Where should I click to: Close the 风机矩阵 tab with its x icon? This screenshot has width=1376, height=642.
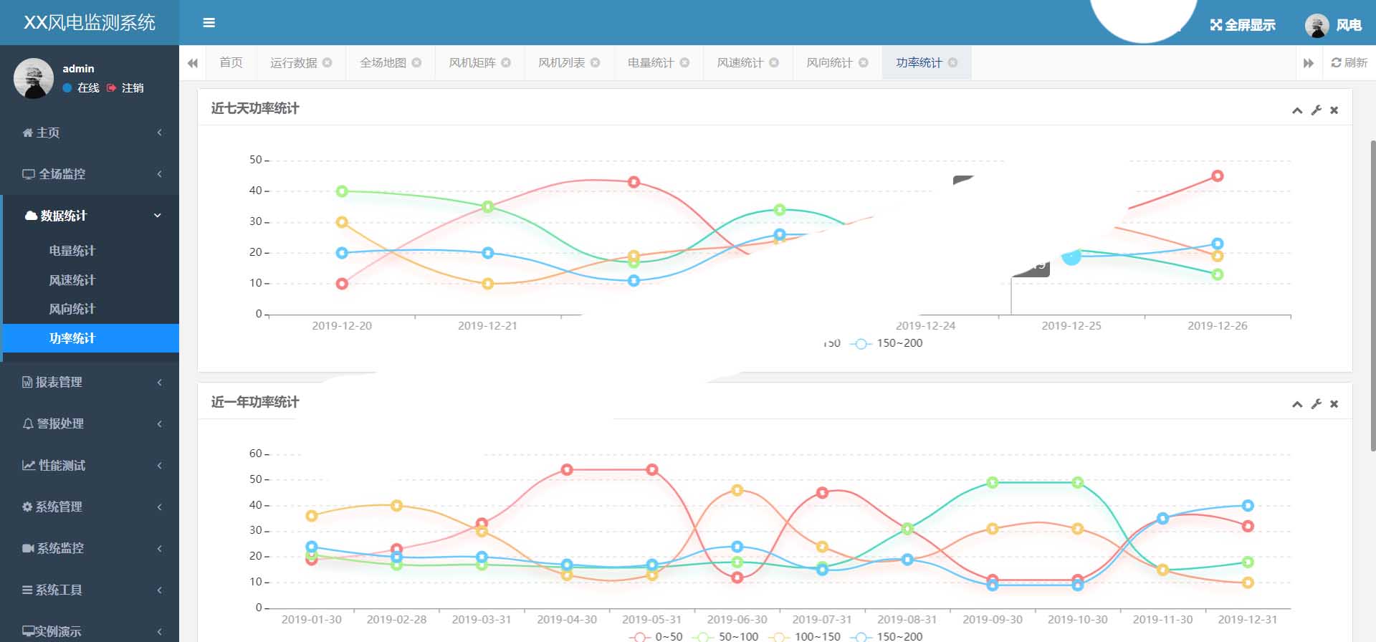(506, 63)
